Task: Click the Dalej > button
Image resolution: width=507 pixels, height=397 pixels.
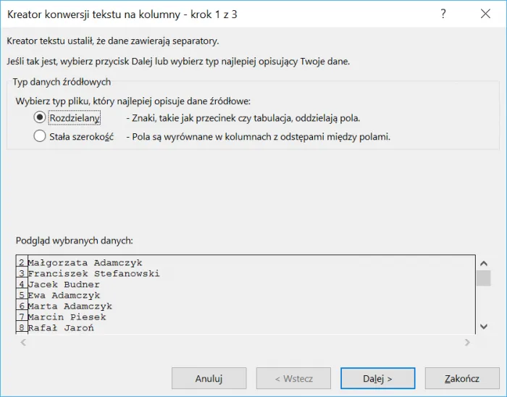Action: (x=377, y=378)
